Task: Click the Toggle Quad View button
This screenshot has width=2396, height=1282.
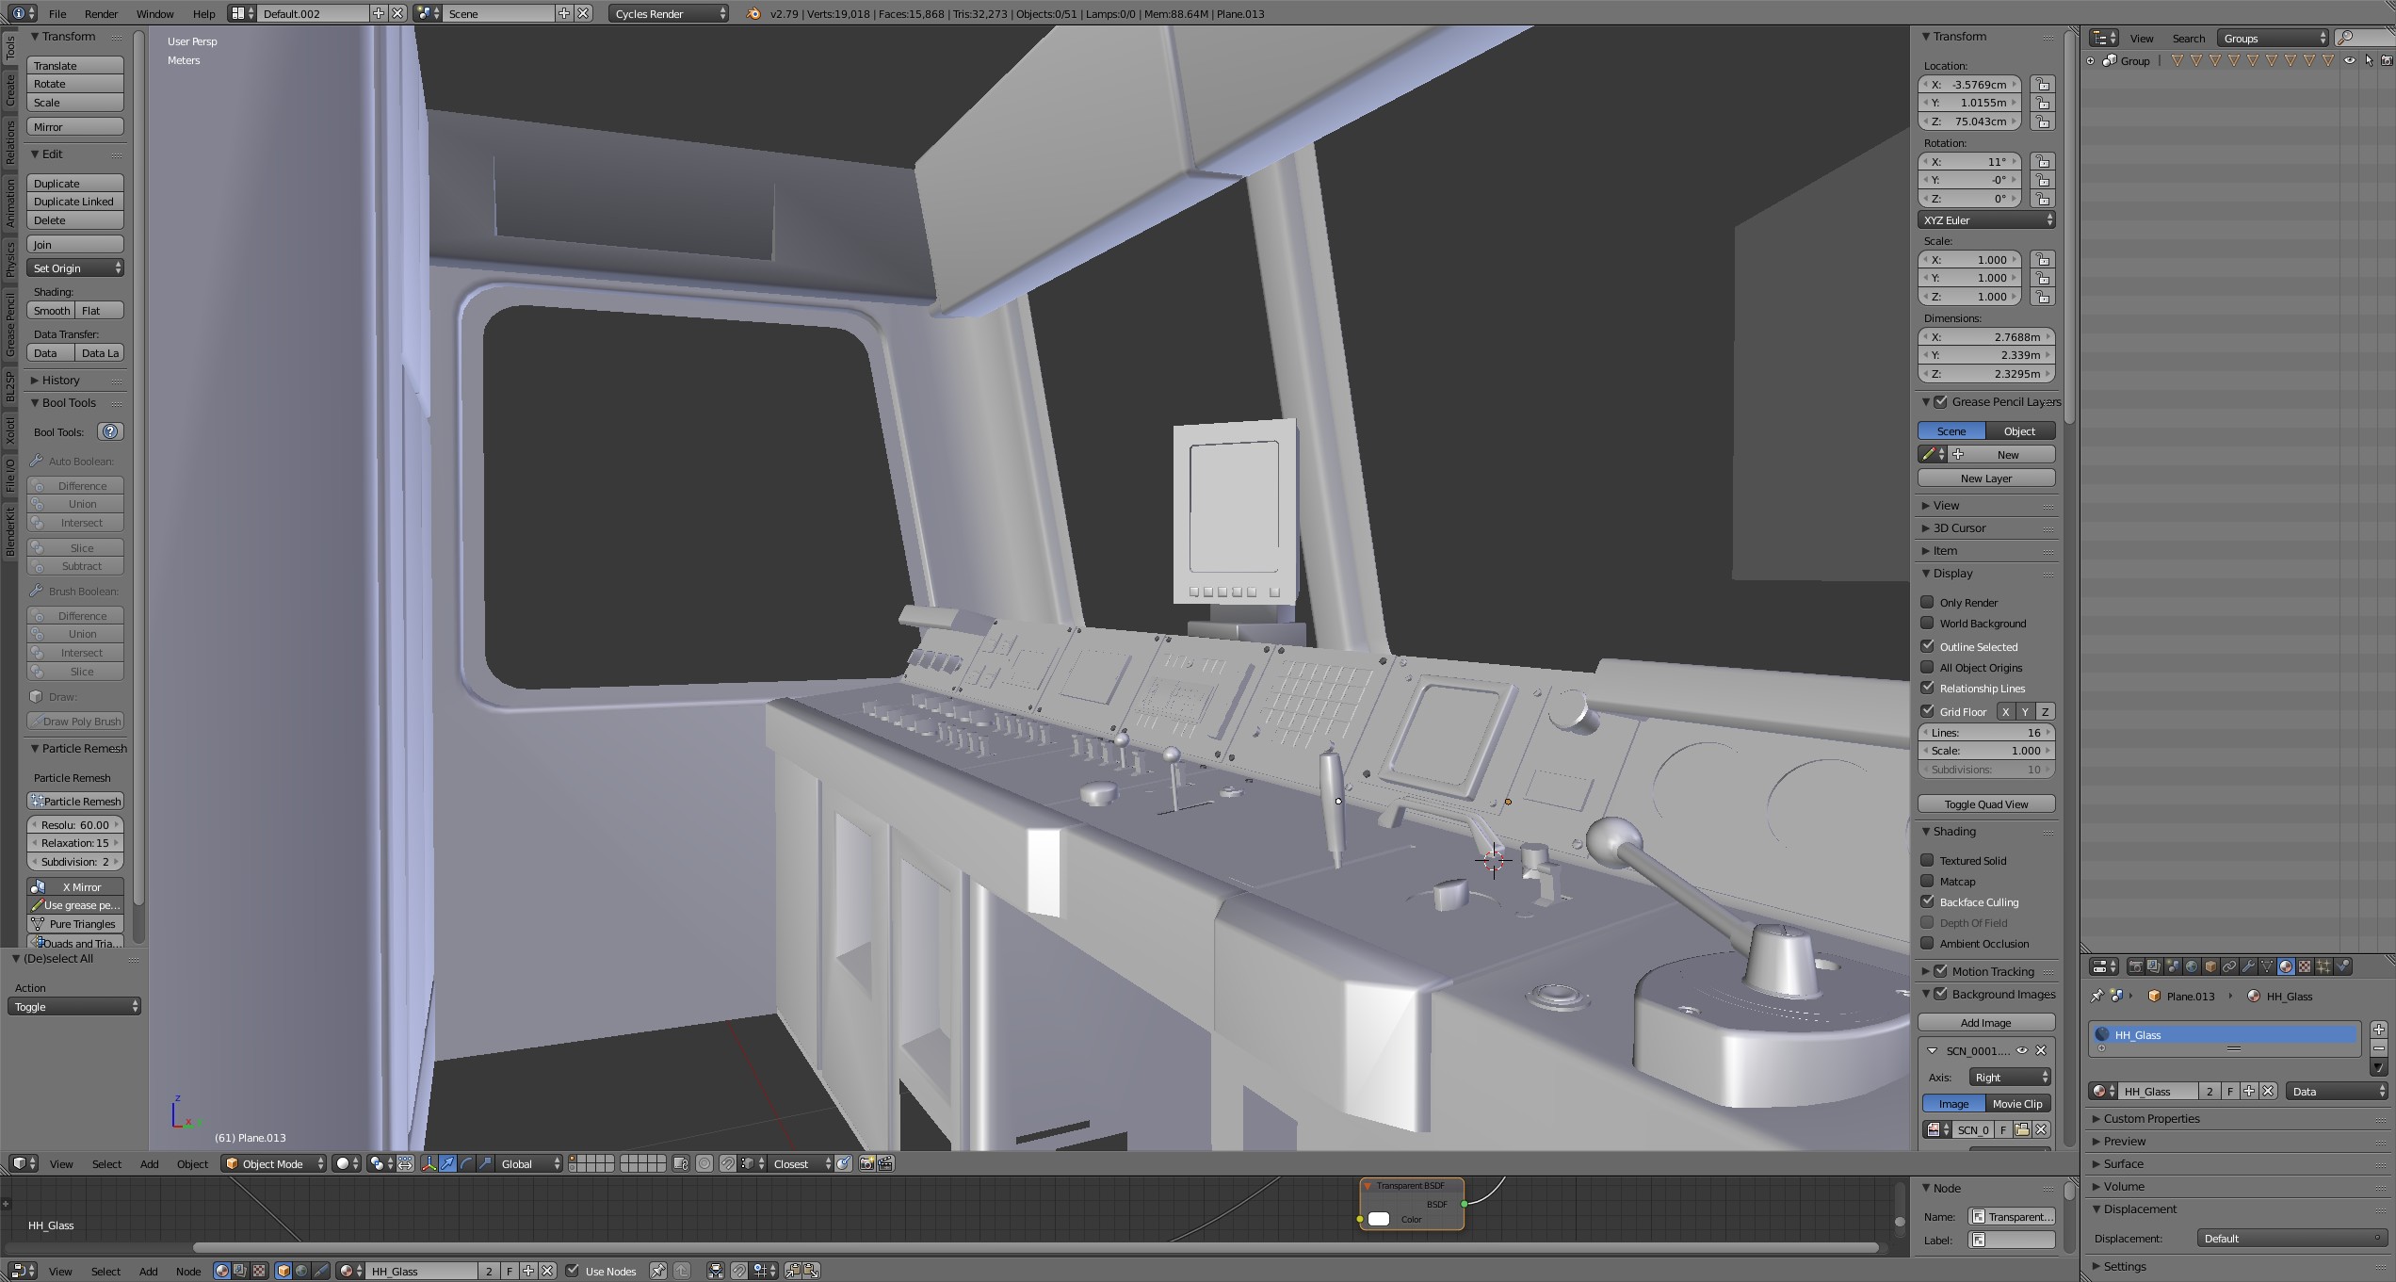Action: [1985, 804]
